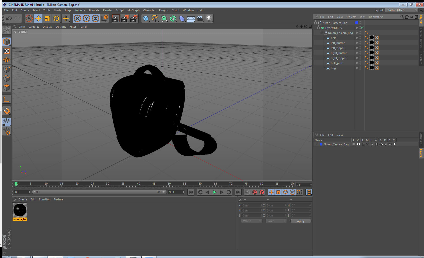
Task: Open the Sculpt menu
Action: click(x=120, y=10)
